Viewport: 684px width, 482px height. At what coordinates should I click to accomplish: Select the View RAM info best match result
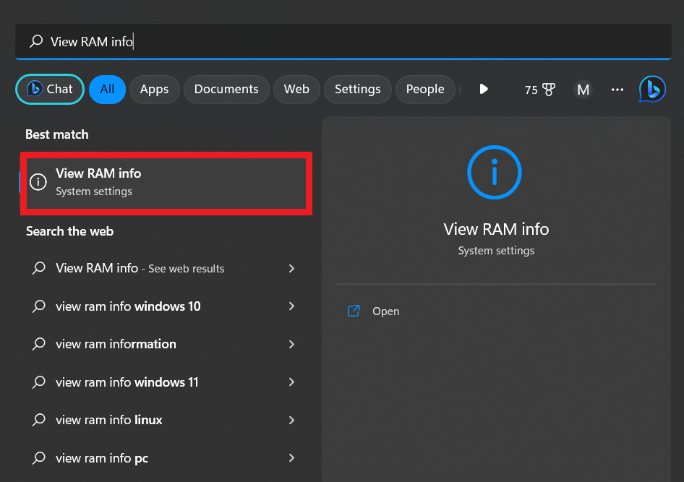[166, 181]
